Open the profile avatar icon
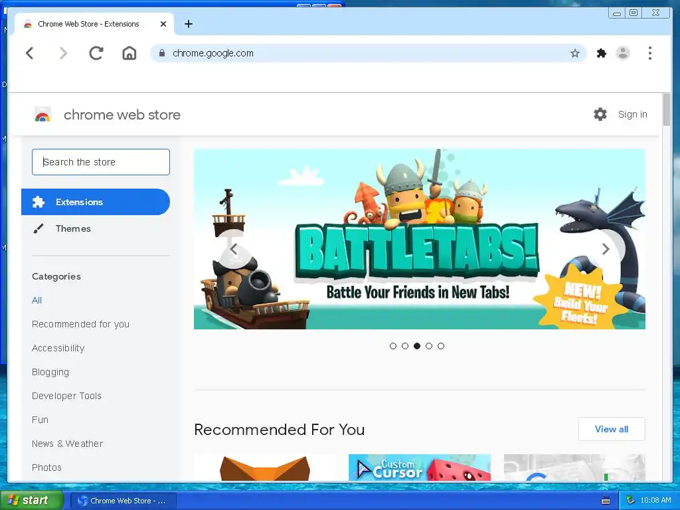 (x=623, y=53)
